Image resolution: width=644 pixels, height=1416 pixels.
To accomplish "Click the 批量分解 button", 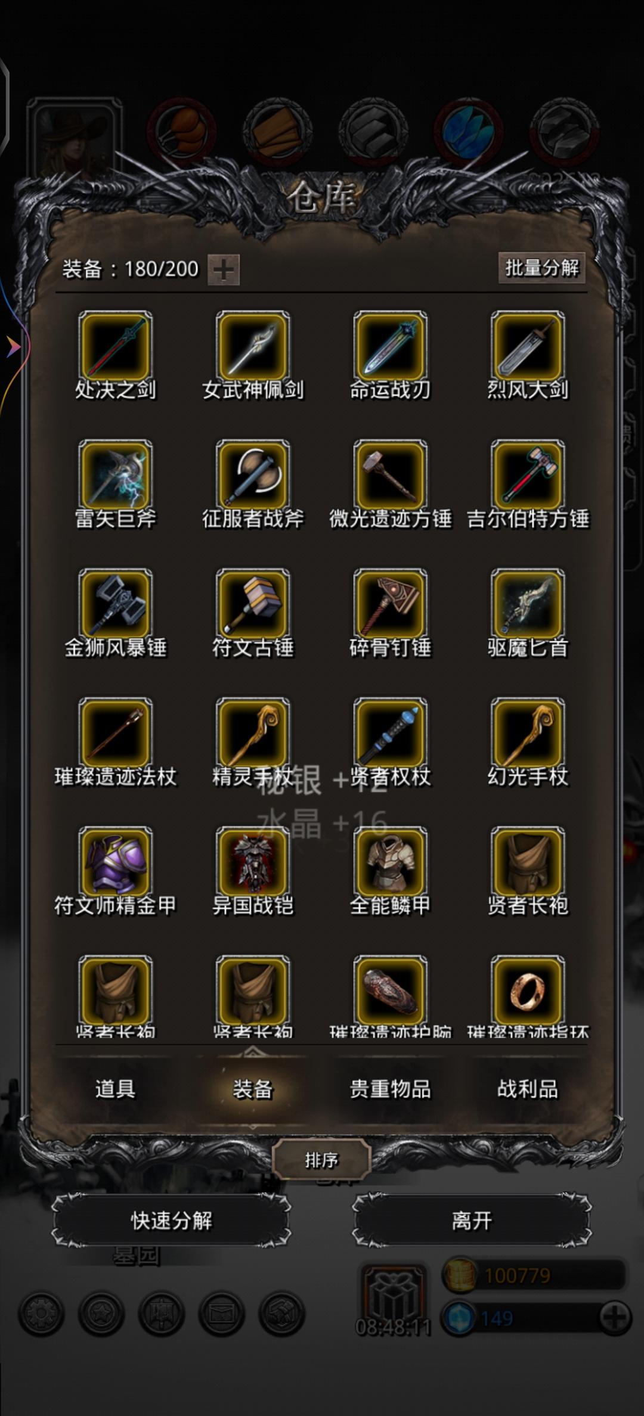I will (x=542, y=268).
